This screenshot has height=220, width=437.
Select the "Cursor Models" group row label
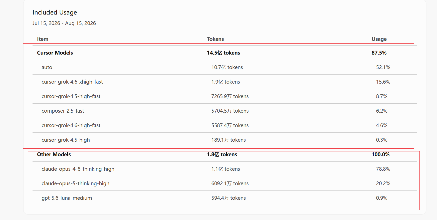pyautogui.click(x=55, y=53)
